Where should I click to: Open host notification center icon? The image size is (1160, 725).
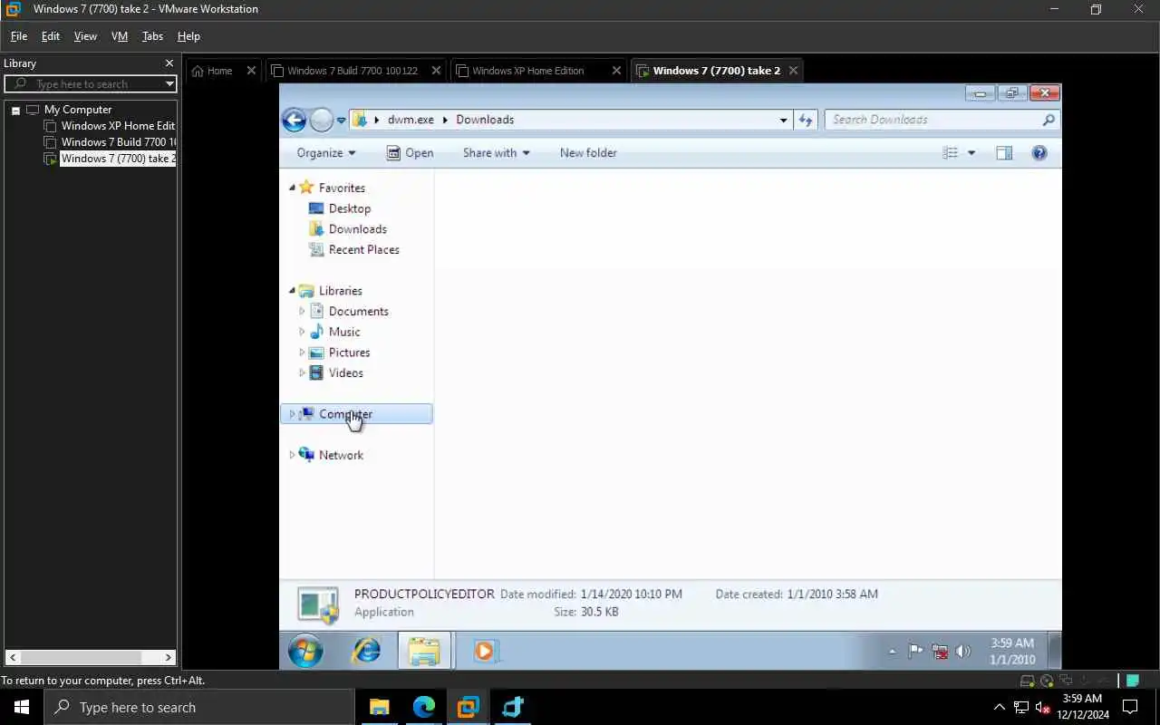1130,707
